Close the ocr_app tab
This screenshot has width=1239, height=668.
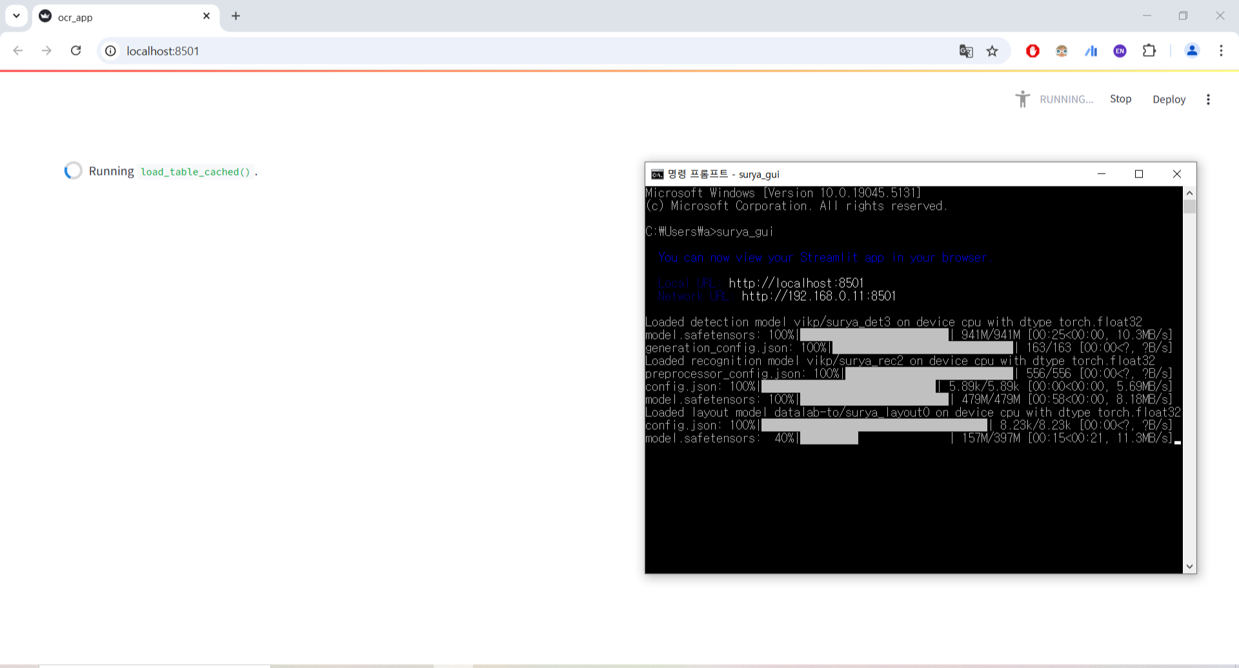(206, 16)
